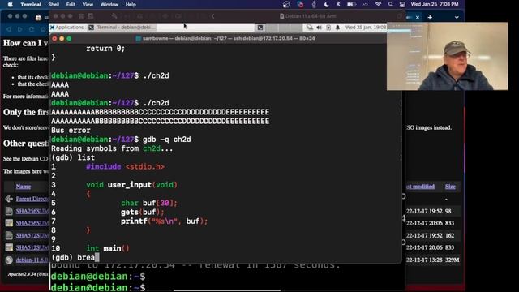This screenshot has height=292, width=519.
Task: Click the notification bell in Xfce panel
Action: click(x=337, y=28)
